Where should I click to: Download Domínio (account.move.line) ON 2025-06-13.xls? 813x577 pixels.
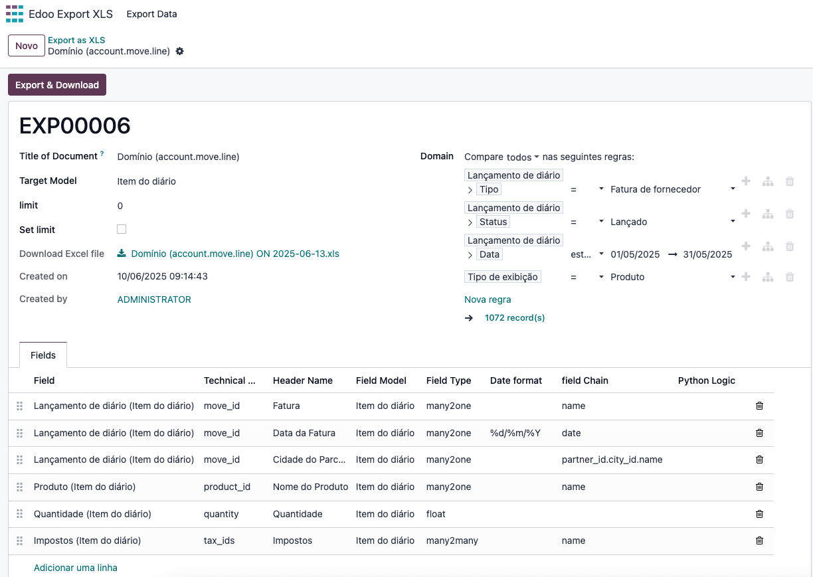235,254
